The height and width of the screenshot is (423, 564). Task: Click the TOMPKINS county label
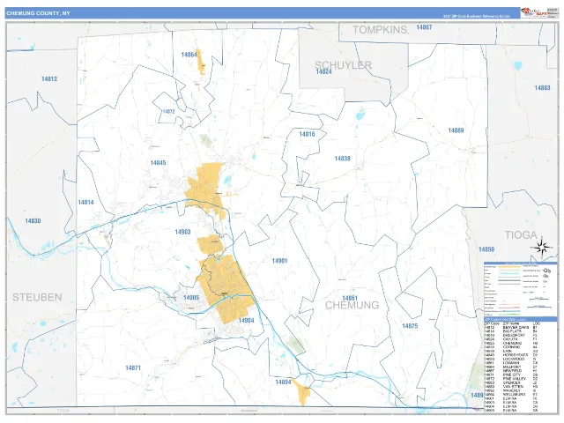pos(380,30)
